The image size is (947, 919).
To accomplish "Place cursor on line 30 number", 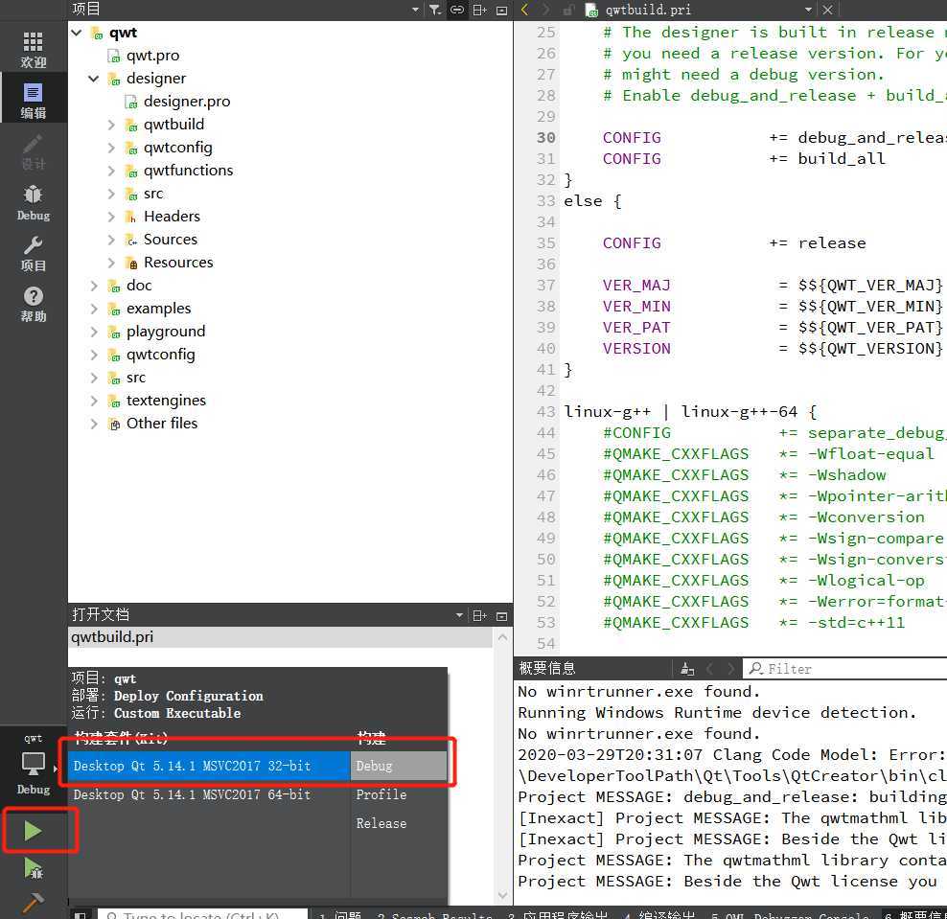I will 546,138.
